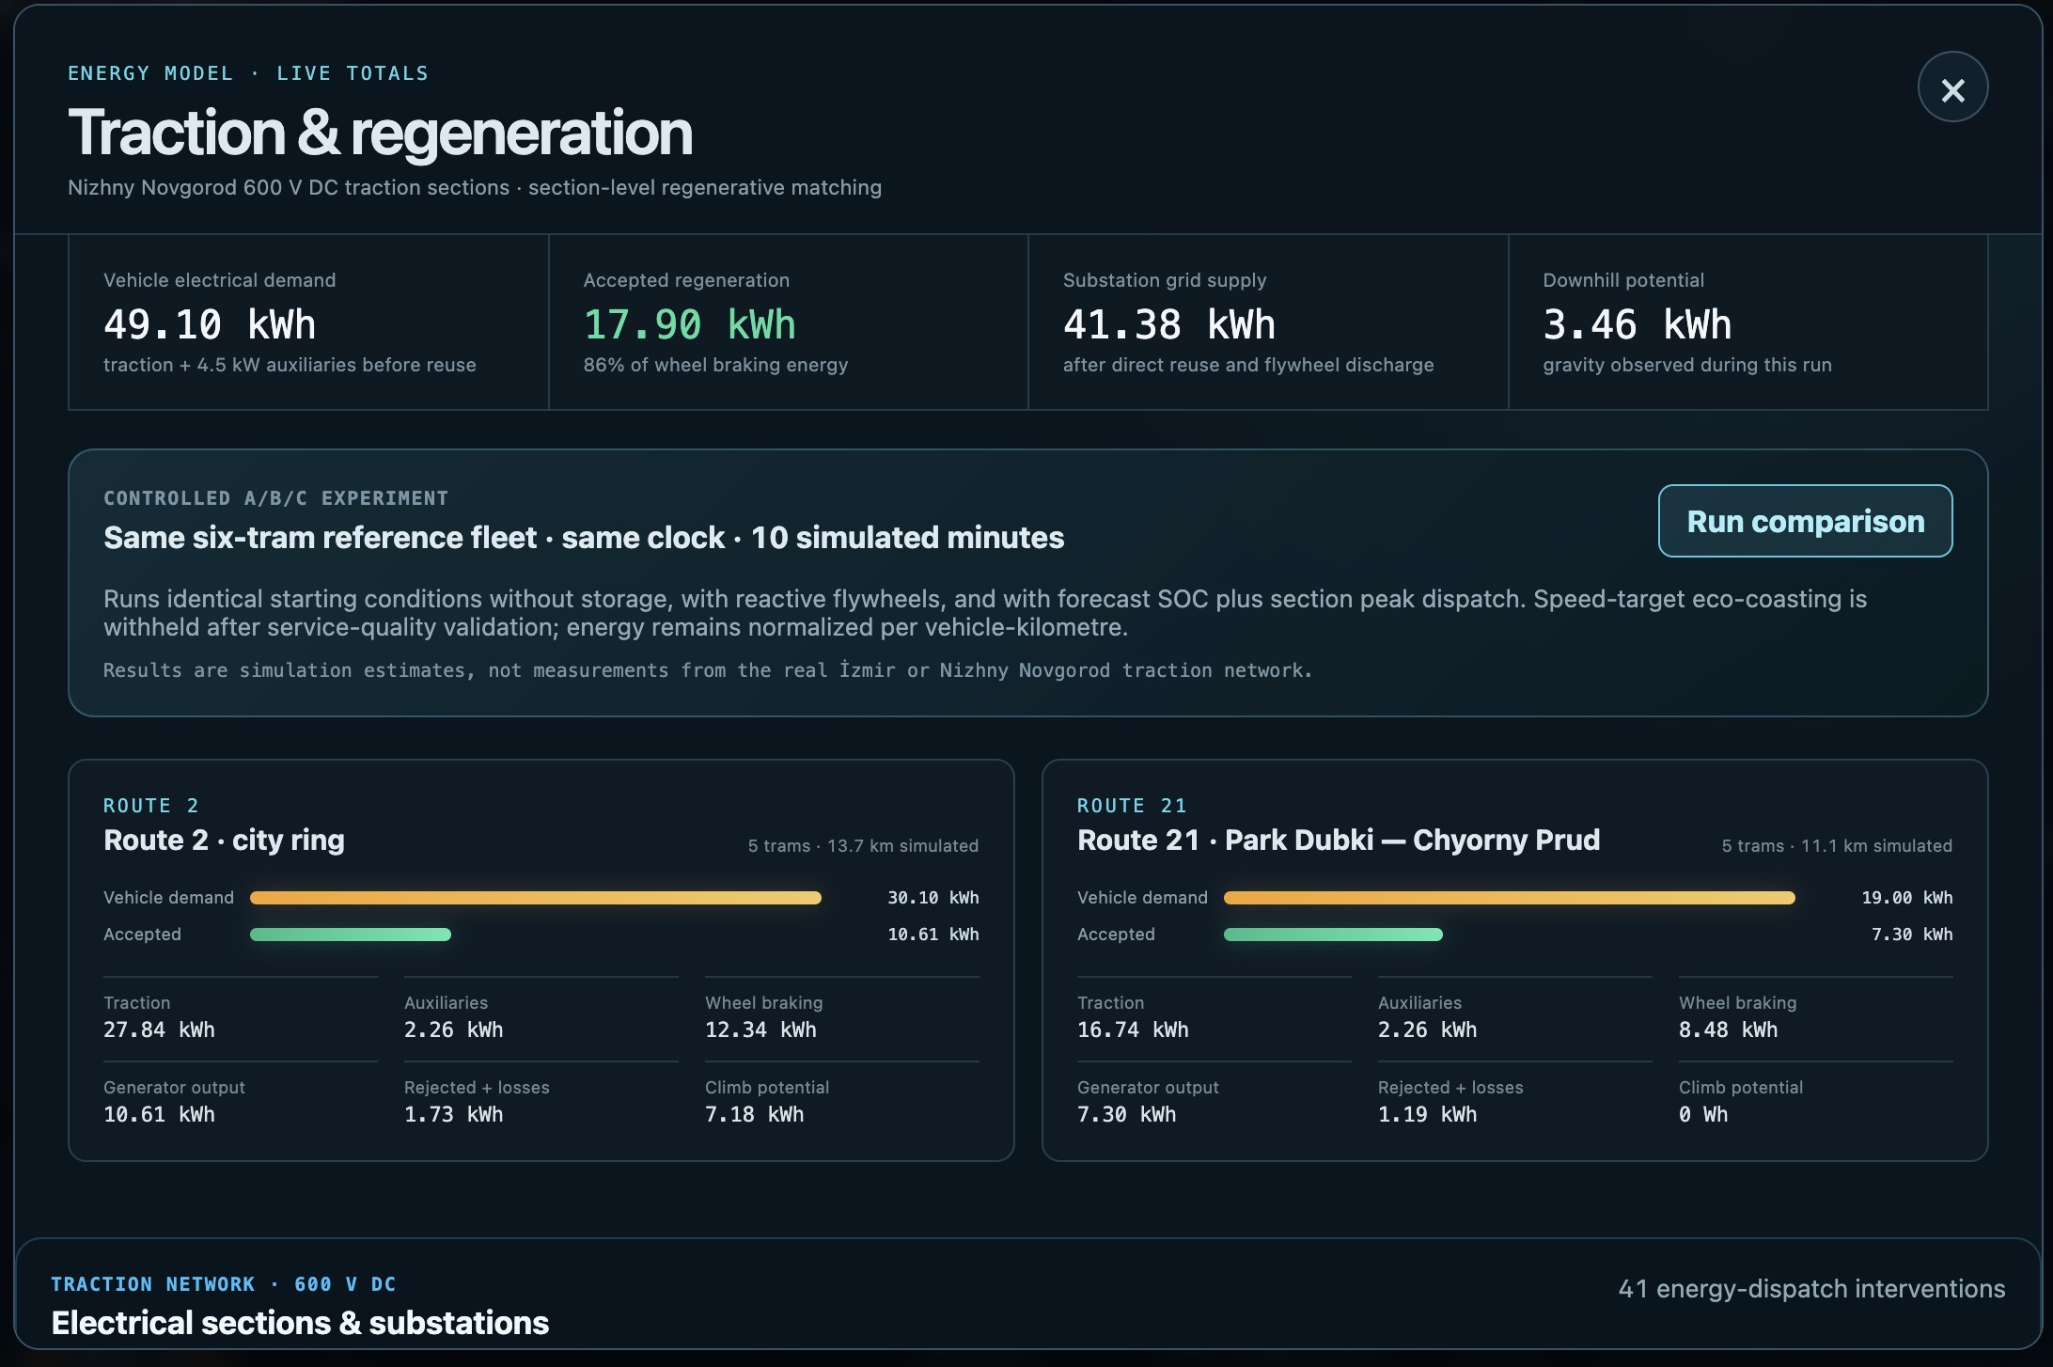Click the 19.00 kWh Route 21 demand total
Image resolution: width=2053 pixels, height=1367 pixels.
tap(1906, 898)
